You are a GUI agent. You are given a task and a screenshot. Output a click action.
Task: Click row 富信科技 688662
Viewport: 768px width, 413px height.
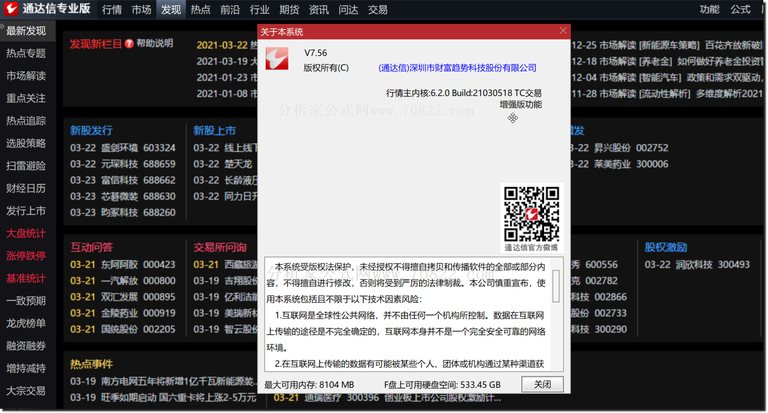click(123, 180)
